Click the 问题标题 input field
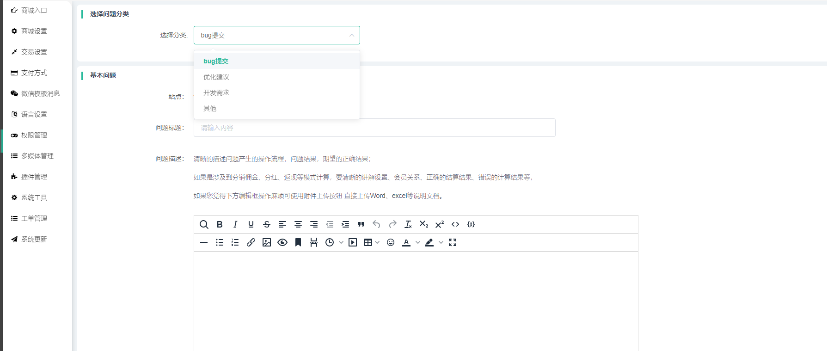The height and width of the screenshot is (351, 827). pyautogui.click(x=374, y=128)
